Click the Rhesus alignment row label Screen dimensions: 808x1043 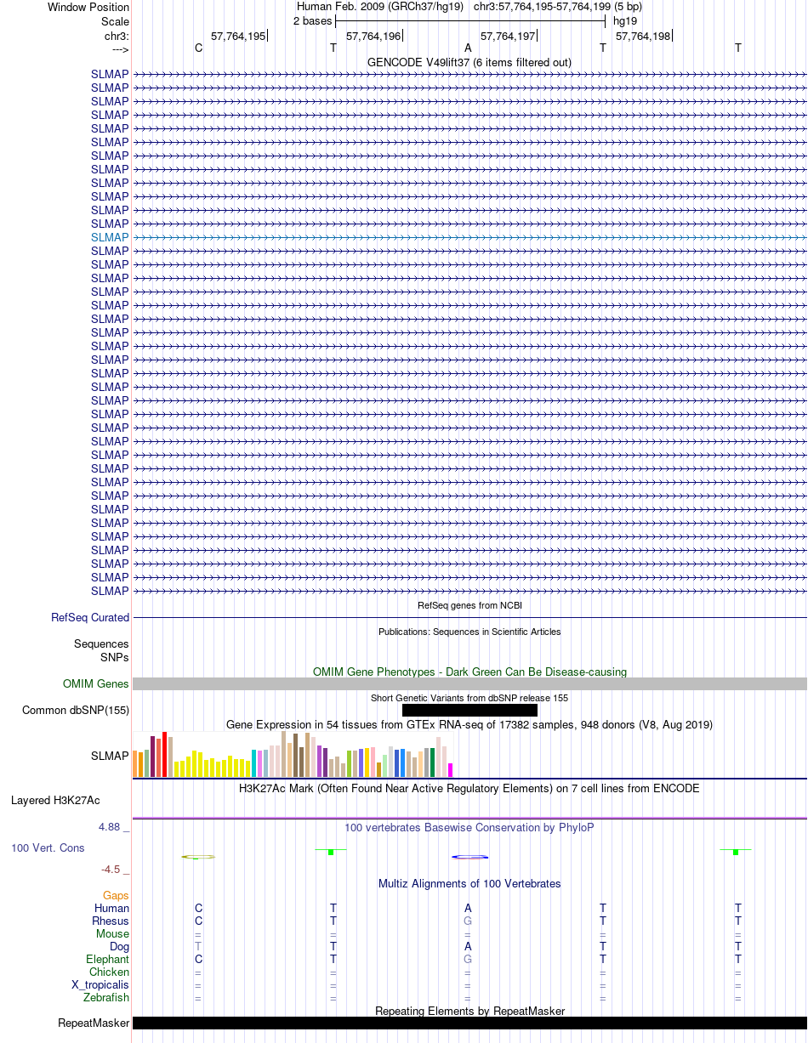tap(111, 921)
